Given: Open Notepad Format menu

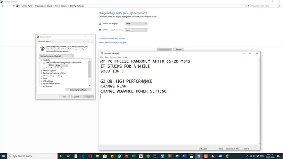Looking at the screenshot, I should 113,57.
